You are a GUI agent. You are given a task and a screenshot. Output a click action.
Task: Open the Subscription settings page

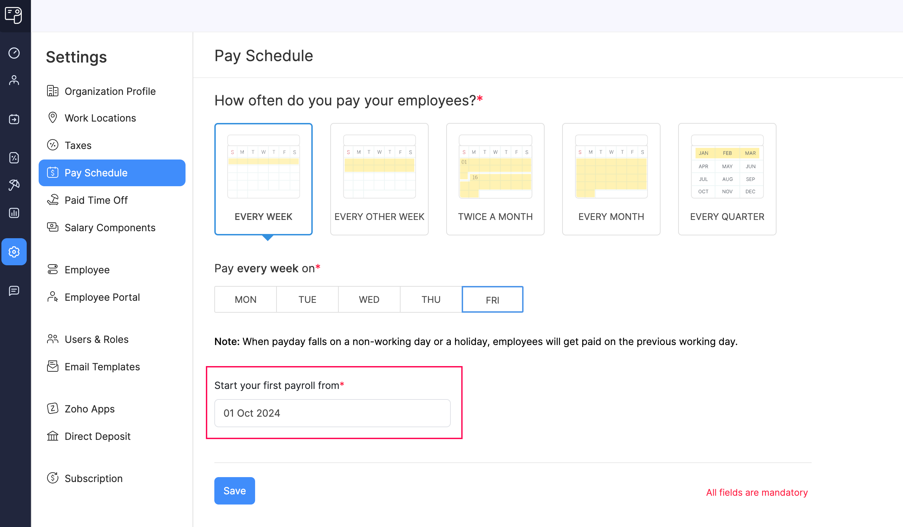(93, 478)
